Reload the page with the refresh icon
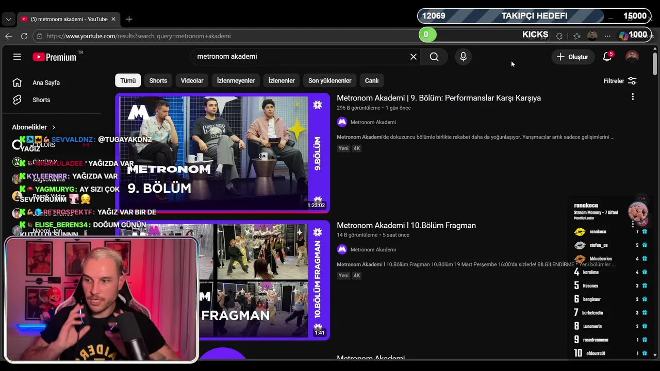 (x=24, y=36)
